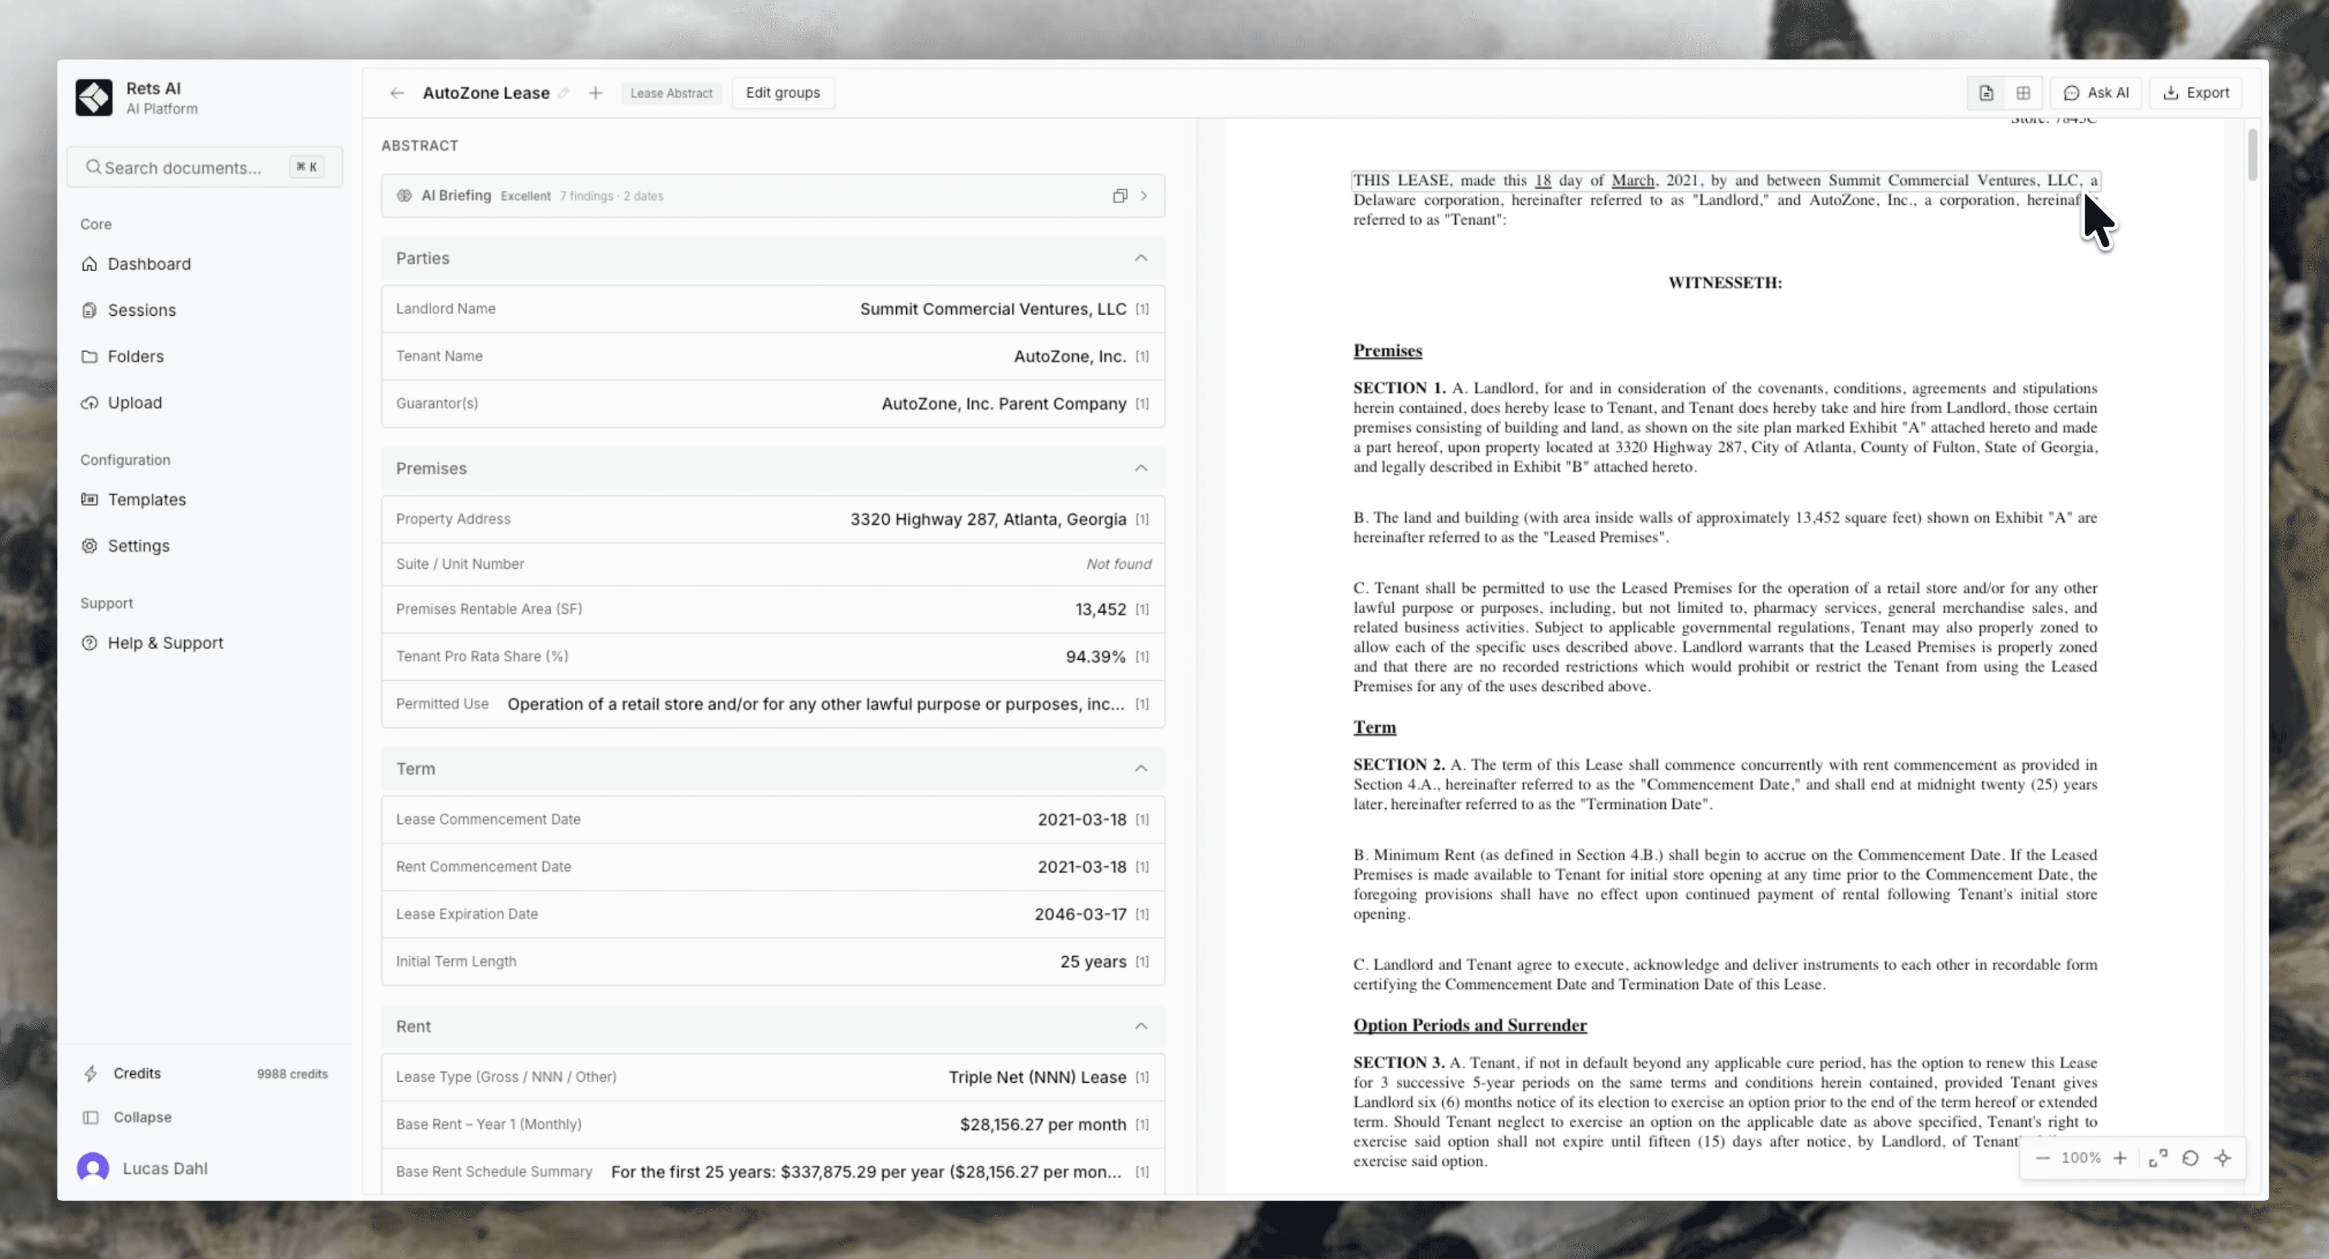Go back using the left arrow
The image size is (2329, 1259).
(x=397, y=93)
